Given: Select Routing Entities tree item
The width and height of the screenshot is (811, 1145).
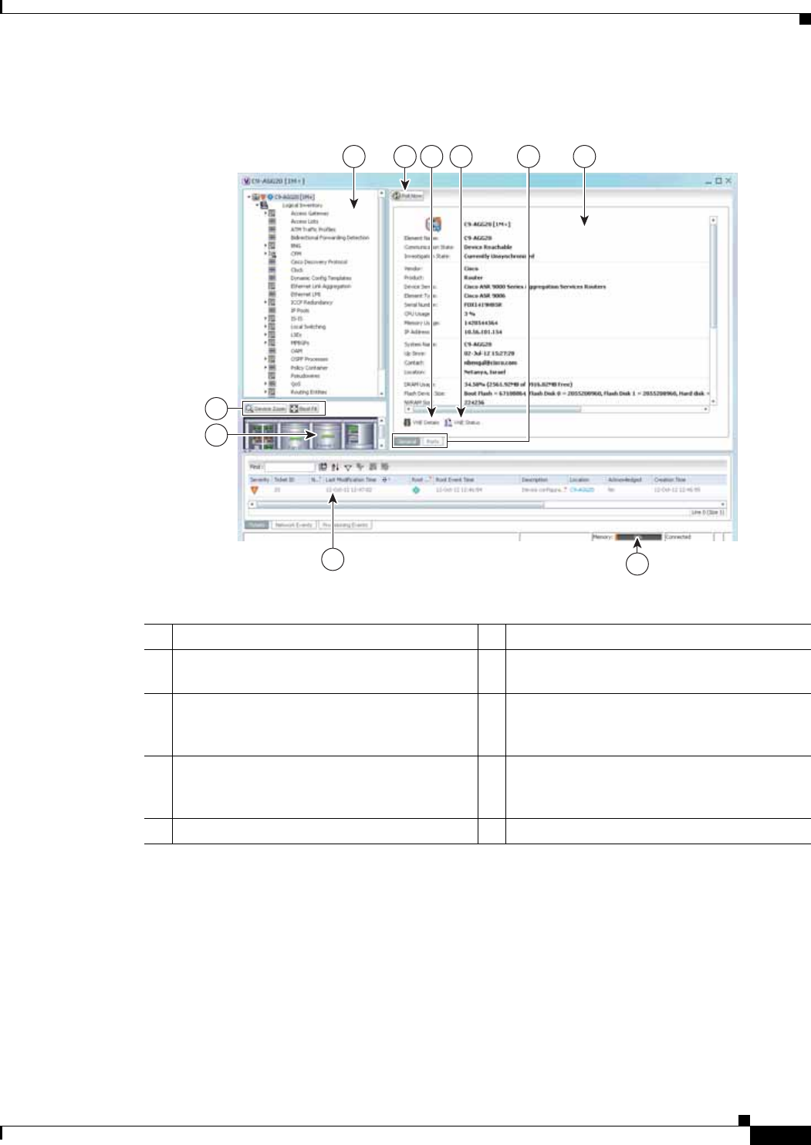Looking at the screenshot, I should coord(308,392).
